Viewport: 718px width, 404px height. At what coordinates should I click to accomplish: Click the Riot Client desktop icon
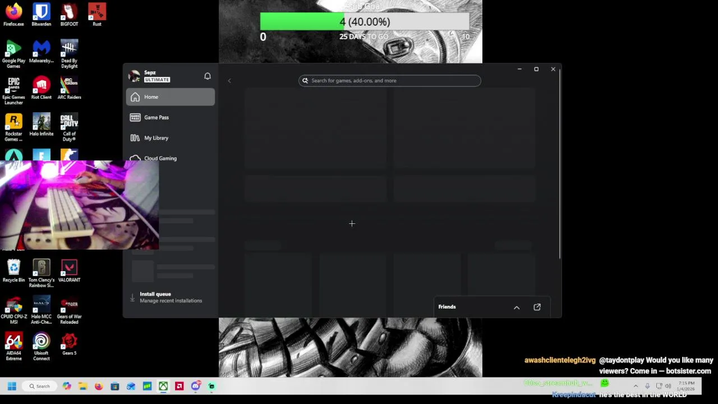pos(41,88)
